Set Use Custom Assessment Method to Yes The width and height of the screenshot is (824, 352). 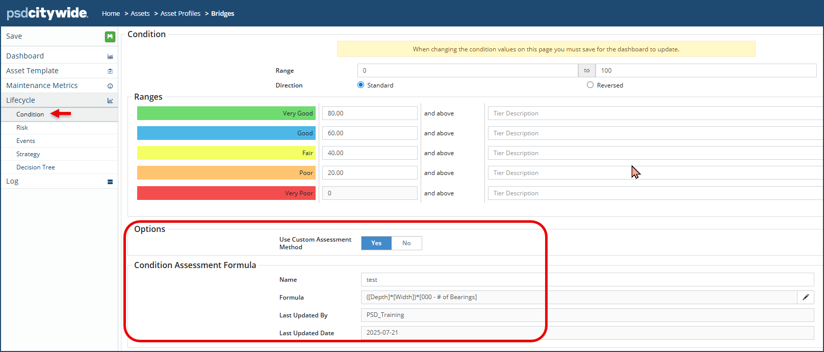pyautogui.click(x=376, y=243)
